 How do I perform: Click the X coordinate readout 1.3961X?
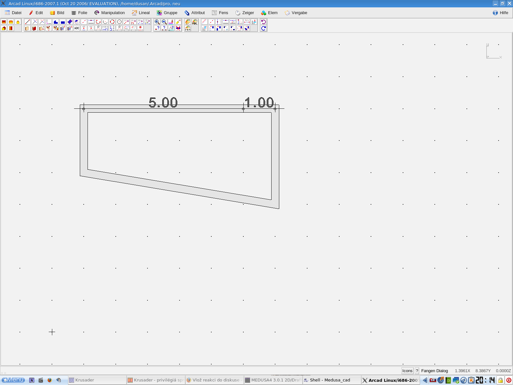462,371
